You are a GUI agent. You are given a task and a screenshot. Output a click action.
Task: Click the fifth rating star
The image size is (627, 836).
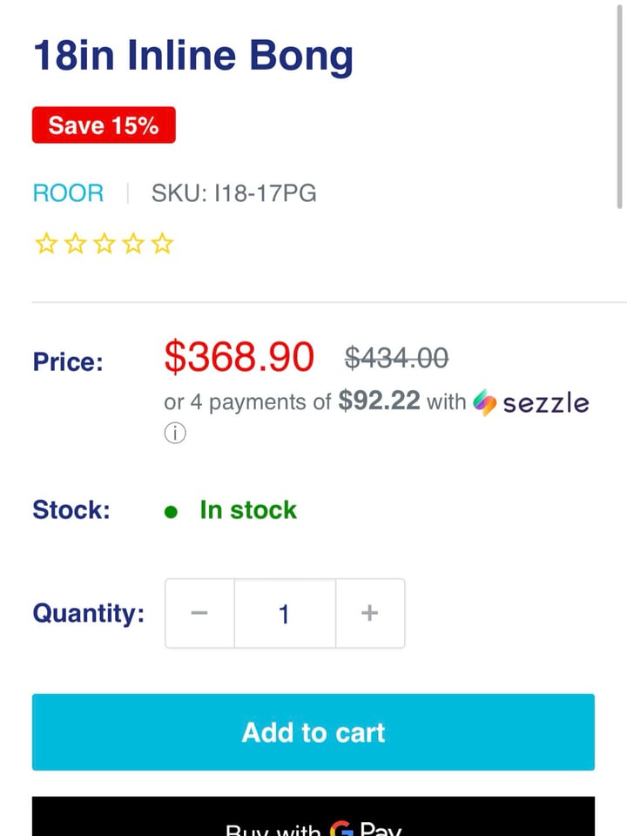point(163,244)
